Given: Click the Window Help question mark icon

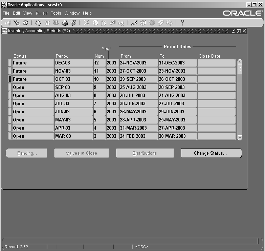Looking at the screenshot, I should (x=182, y=22).
